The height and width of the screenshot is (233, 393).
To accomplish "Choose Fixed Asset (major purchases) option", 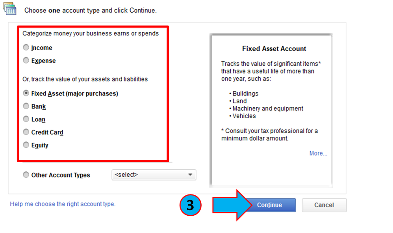I will pyautogui.click(x=26, y=94).
